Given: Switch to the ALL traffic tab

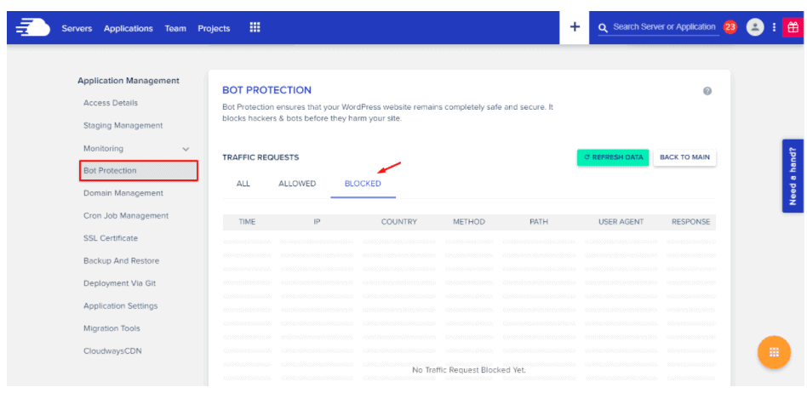Looking at the screenshot, I should point(243,184).
